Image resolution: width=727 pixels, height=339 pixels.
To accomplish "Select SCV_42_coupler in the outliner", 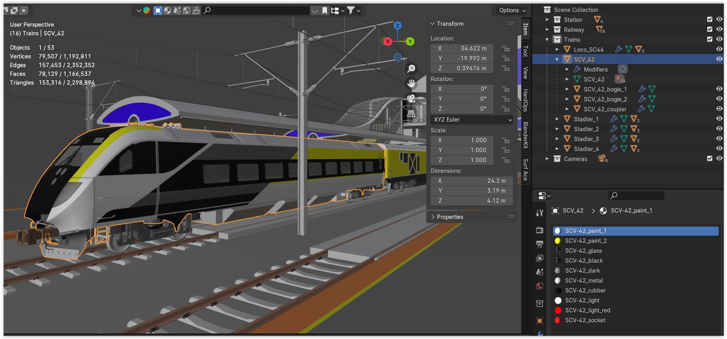I will pyautogui.click(x=605, y=109).
